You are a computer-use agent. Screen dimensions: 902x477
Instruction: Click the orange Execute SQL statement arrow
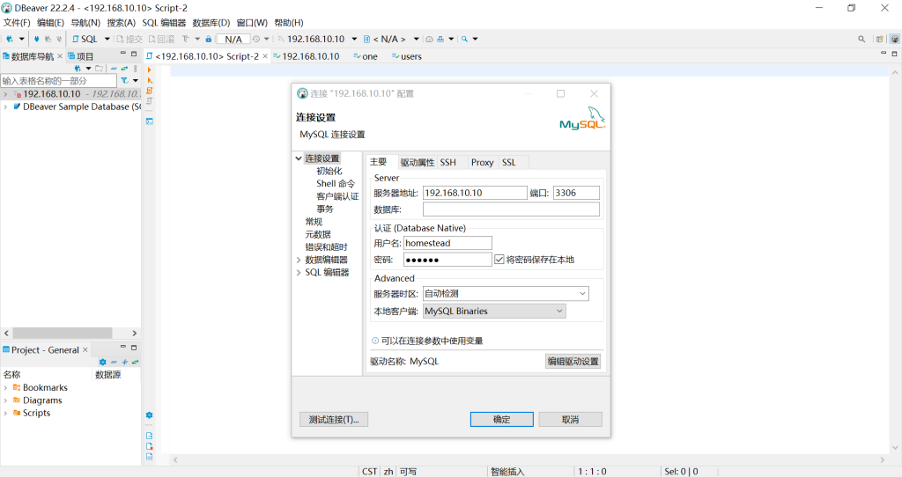click(x=150, y=70)
